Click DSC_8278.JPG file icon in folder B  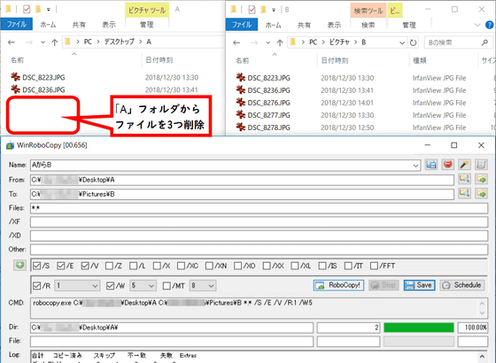(x=241, y=127)
